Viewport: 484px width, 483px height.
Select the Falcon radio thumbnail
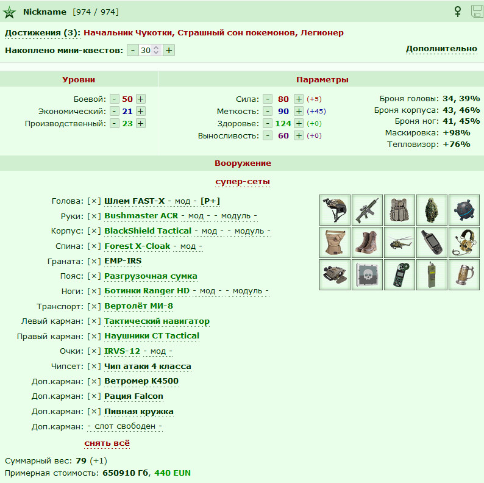(432, 274)
